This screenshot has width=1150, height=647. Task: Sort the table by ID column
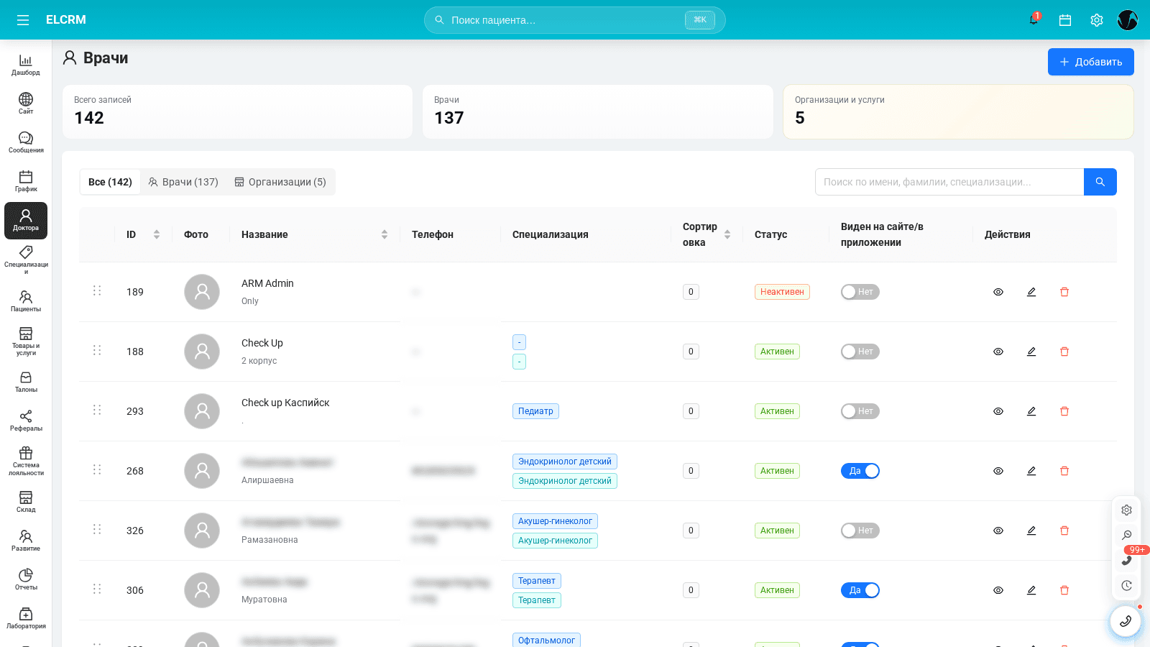(x=157, y=234)
